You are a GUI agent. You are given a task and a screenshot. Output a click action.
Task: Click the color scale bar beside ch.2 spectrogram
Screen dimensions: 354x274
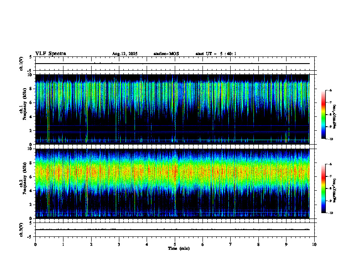pyautogui.click(x=323, y=188)
